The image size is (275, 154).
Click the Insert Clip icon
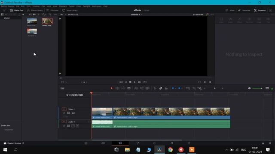coord(136,89)
